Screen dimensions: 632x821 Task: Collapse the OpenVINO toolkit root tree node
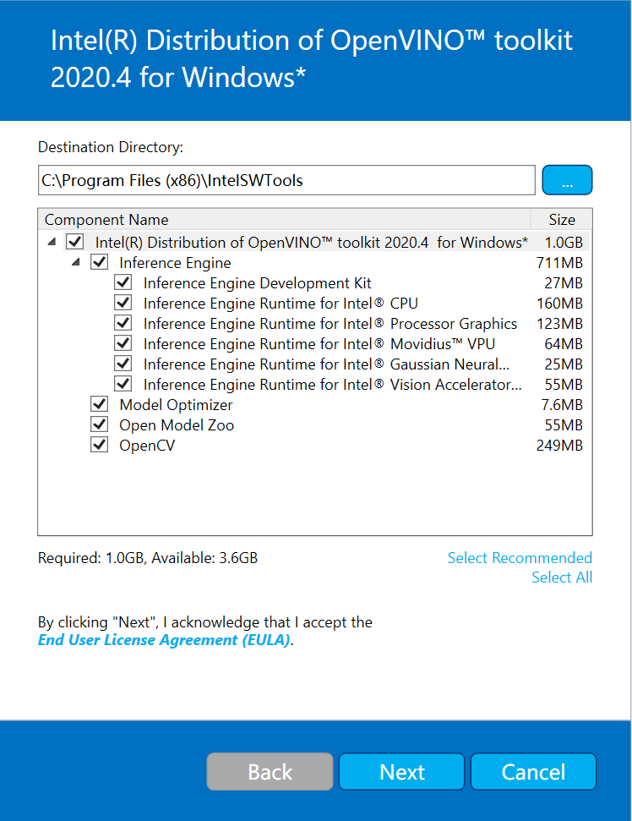[x=52, y=243]
